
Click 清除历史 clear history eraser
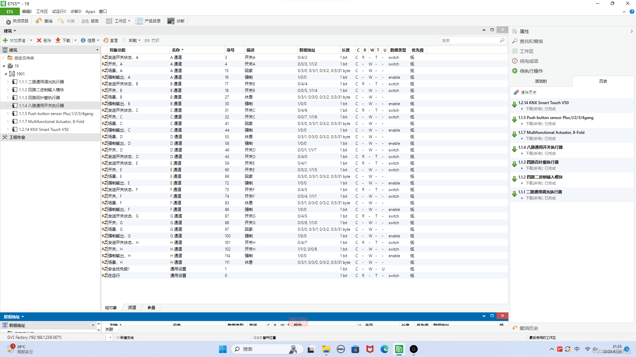click(x=516, y=92)
